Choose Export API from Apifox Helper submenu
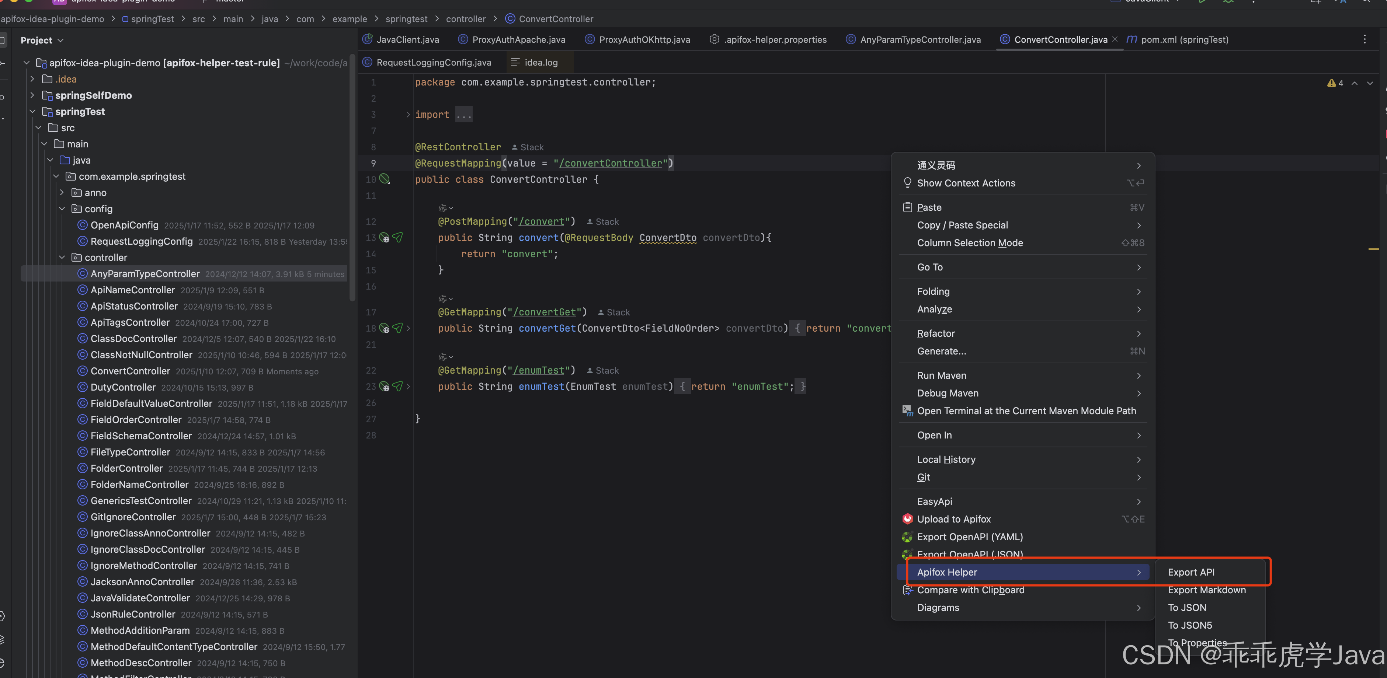 click(x=1190, y=572)
